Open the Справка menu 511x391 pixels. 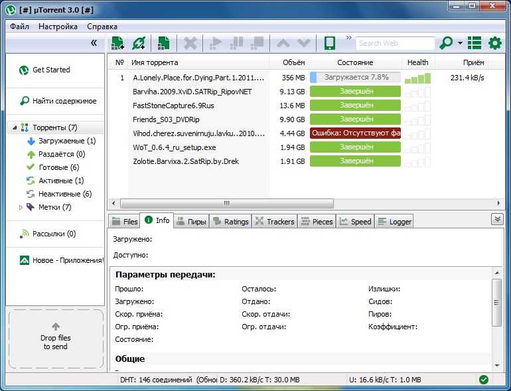click(x=102, y=27)
